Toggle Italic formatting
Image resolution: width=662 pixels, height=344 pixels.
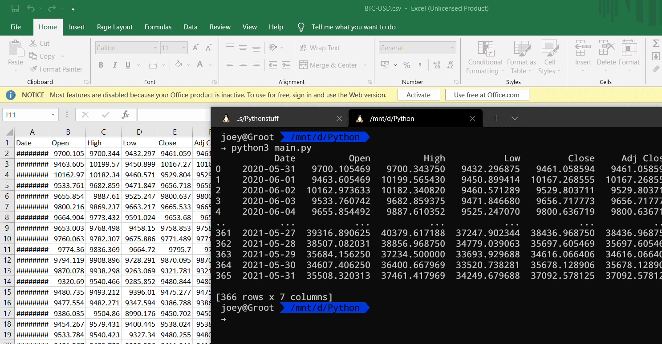(114, 65)
